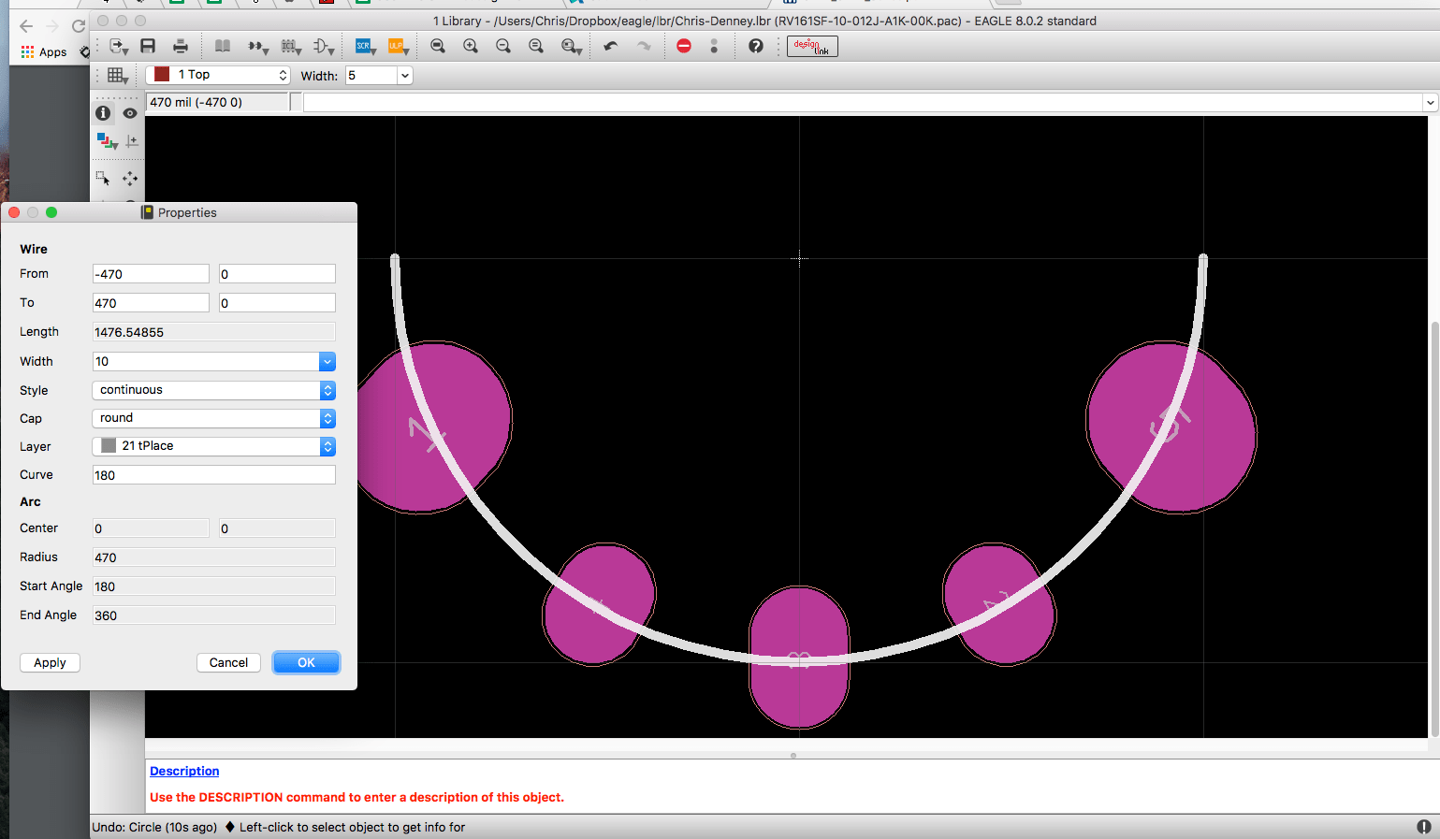Click the Description link

coord(183,771)
